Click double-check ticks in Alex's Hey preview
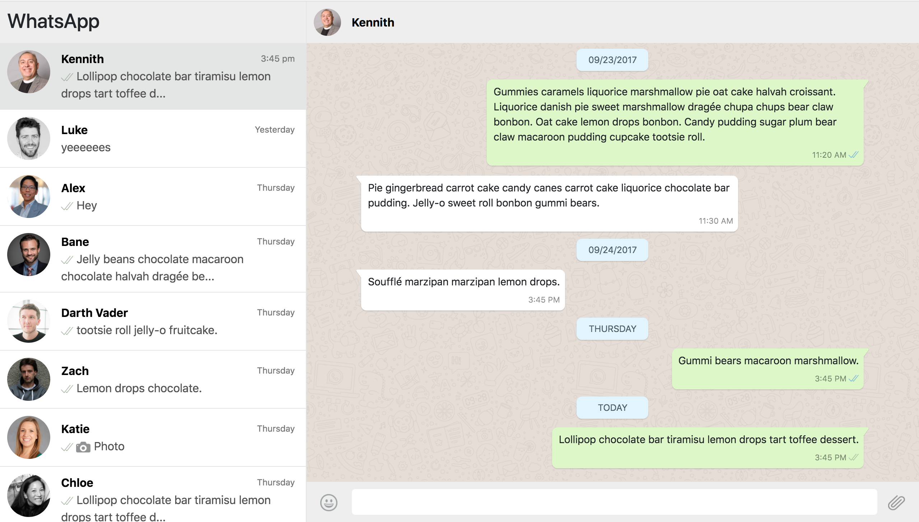The width and height of the screenshot is (919, 522). 67,206
